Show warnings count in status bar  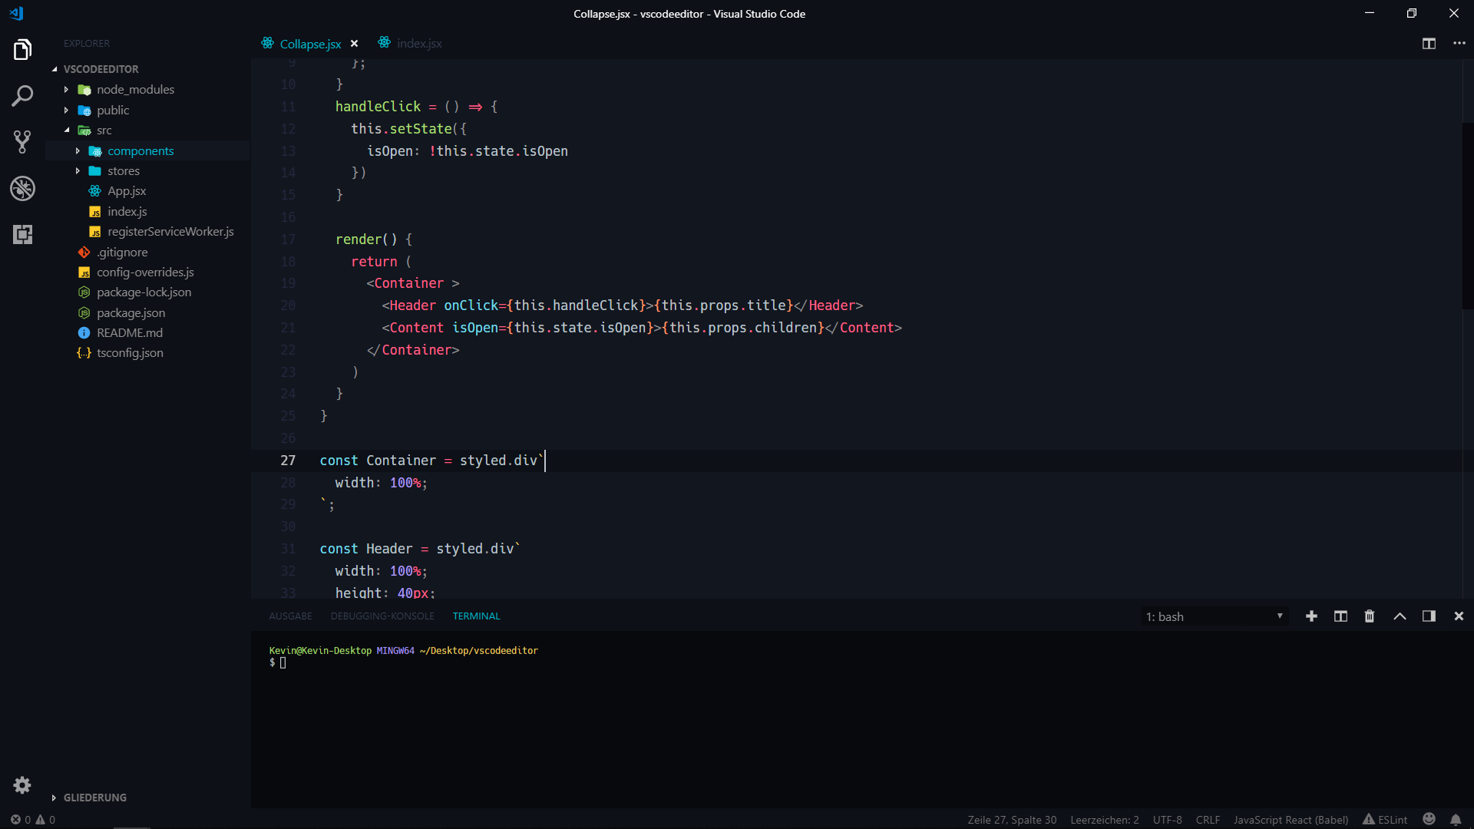coord(45,820)
